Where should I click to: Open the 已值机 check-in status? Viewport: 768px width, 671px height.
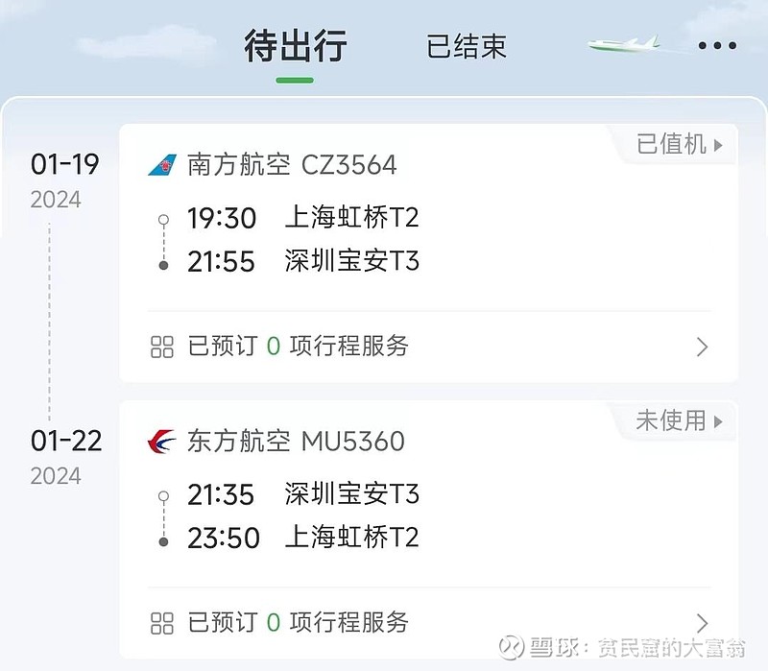coord(680,145)
